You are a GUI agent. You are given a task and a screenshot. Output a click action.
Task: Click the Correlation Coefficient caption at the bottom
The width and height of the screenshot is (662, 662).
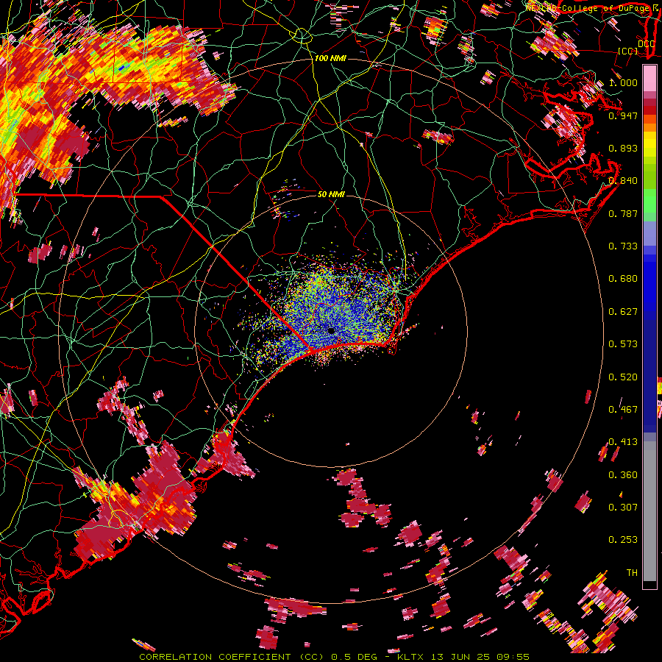(334, 657)
